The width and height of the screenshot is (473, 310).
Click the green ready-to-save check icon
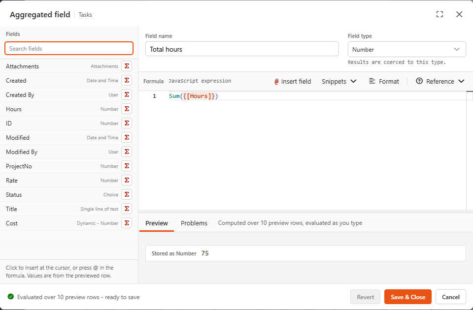click(x=10, y=297)
